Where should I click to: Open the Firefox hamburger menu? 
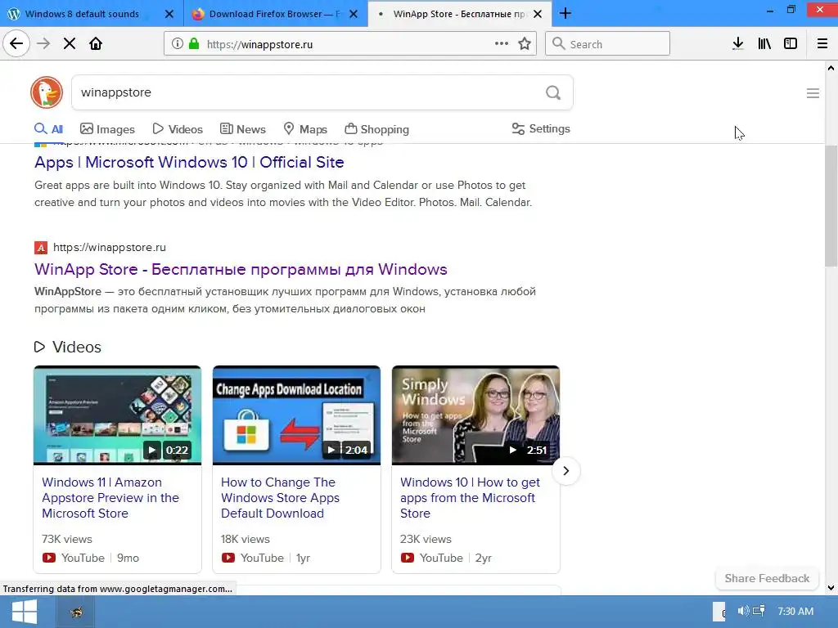coord(822,44)
